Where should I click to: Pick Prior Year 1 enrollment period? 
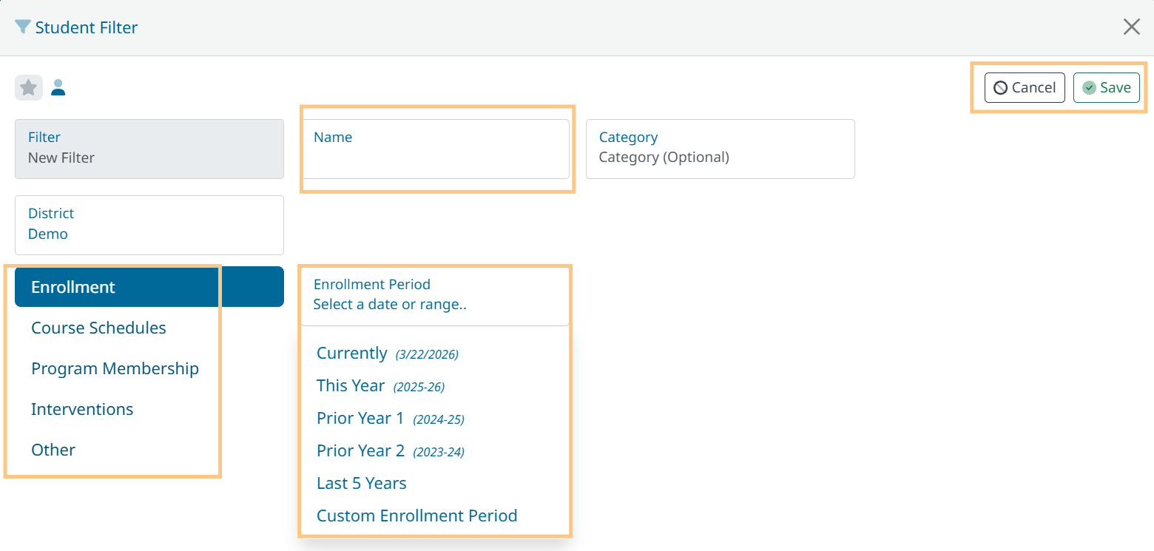360,419
